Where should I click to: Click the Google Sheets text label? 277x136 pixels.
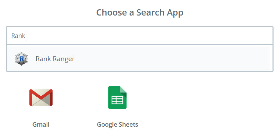point(118,125)
